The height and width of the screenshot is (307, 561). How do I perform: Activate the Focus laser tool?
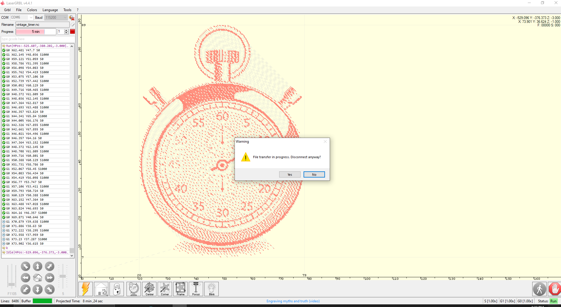click(196, 289)
